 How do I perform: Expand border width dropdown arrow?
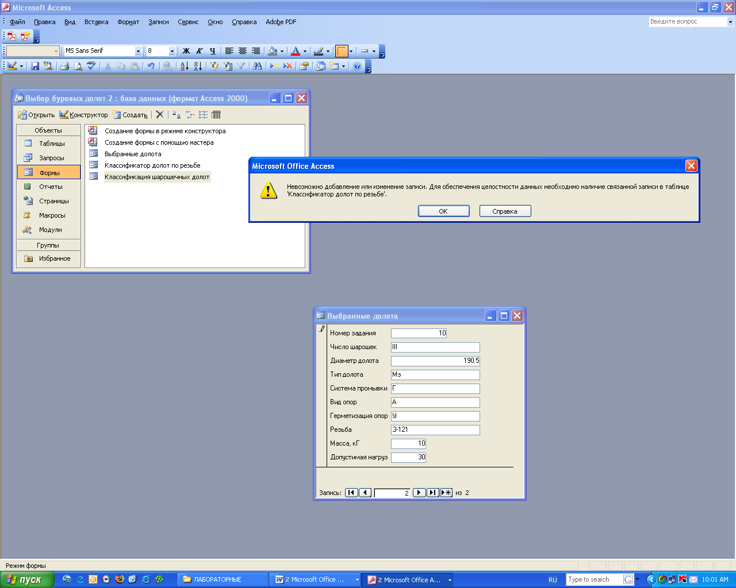[x=351, y=51]
